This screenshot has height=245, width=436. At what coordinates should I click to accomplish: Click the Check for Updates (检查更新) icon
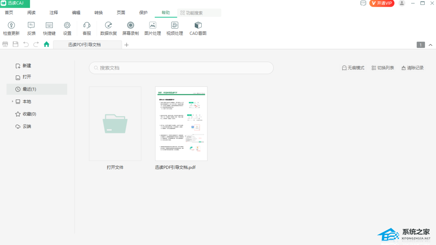point(11,25)
